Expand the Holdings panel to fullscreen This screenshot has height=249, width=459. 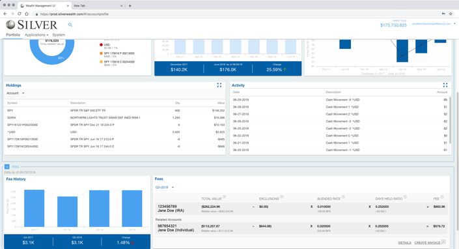click(x=219, y=85)
